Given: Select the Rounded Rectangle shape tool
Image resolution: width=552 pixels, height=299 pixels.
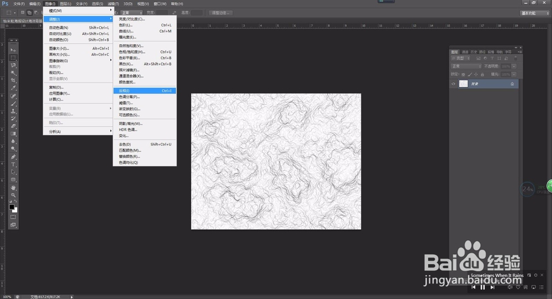Looking at the screenshot, I should [x=13, y=180].
